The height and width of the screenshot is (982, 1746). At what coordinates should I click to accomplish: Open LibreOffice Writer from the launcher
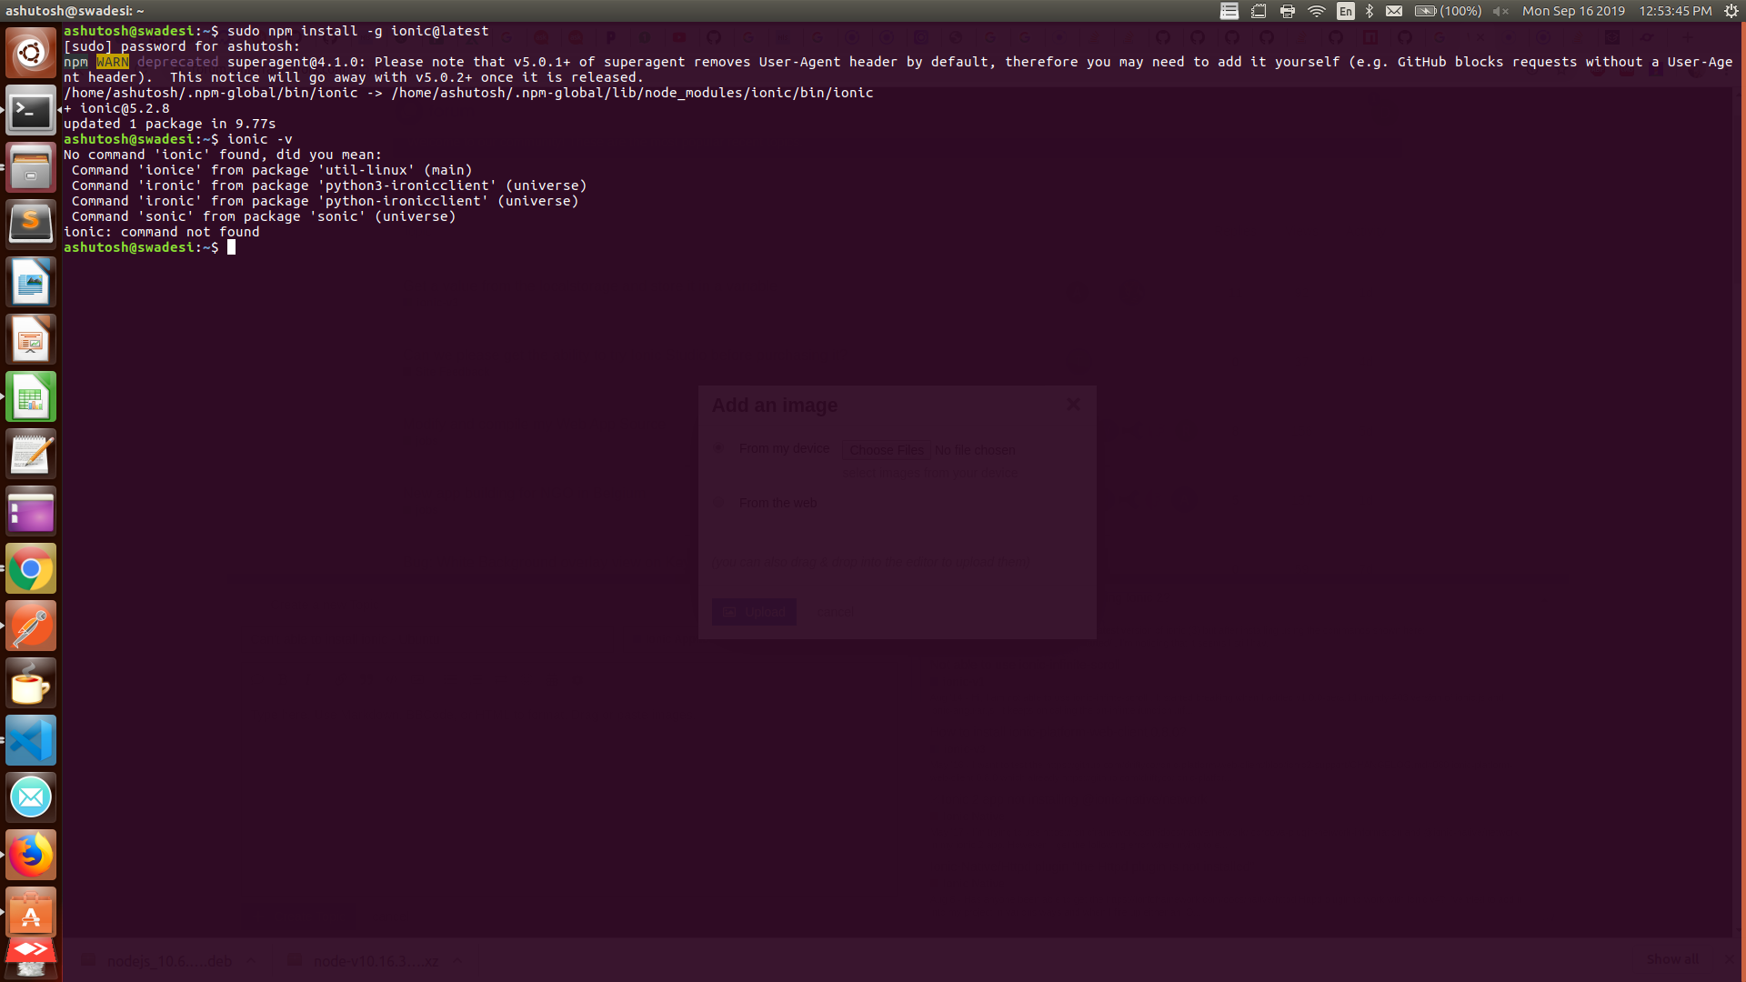point(31,282)
